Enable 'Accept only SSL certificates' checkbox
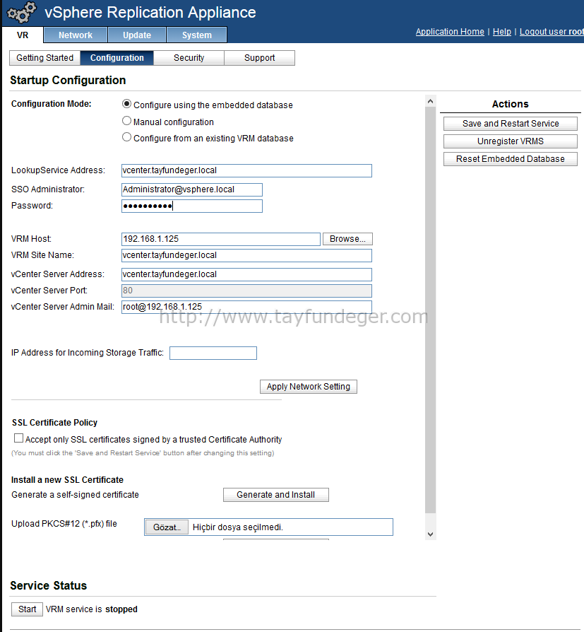The width and height of the screenshot is (584, 632). point(18,438)
